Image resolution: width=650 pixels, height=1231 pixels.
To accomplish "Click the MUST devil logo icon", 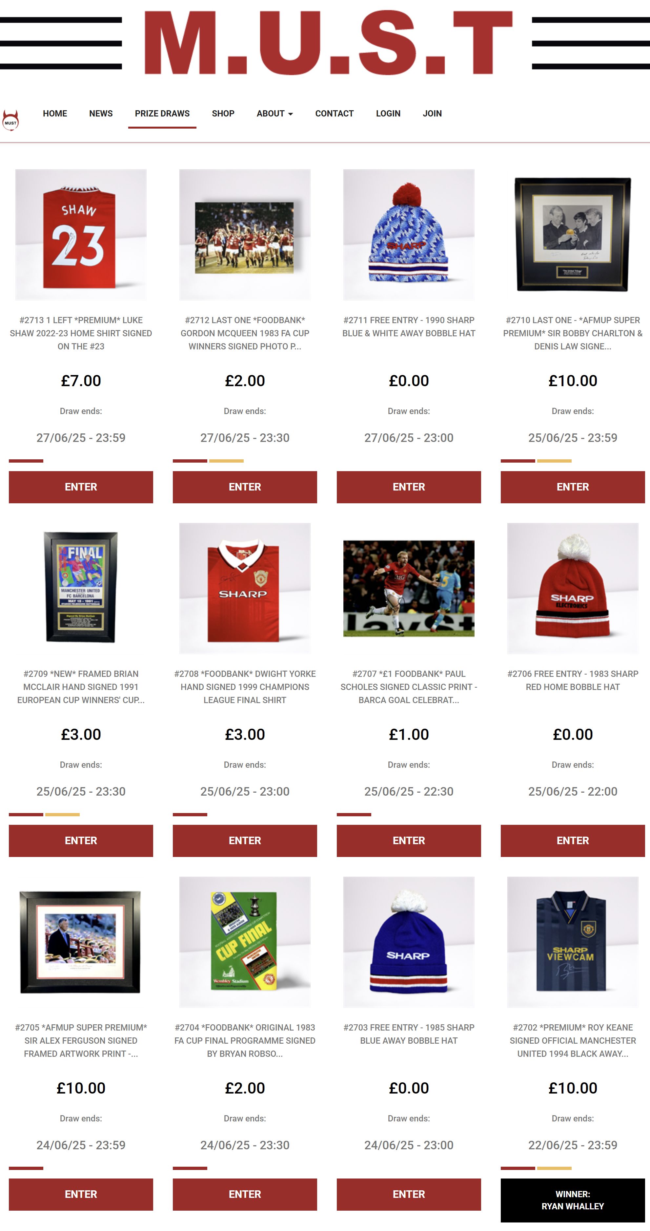I will (x=10, y=120).
